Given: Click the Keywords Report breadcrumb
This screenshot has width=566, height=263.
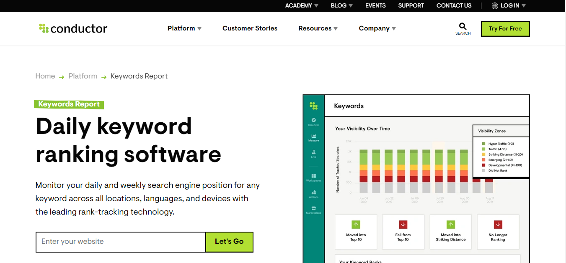Looking at the screenshot, I should point(139,76).
